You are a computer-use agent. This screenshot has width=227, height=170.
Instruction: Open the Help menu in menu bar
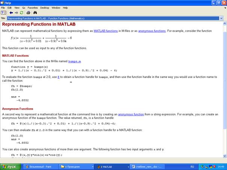point(65,8)
